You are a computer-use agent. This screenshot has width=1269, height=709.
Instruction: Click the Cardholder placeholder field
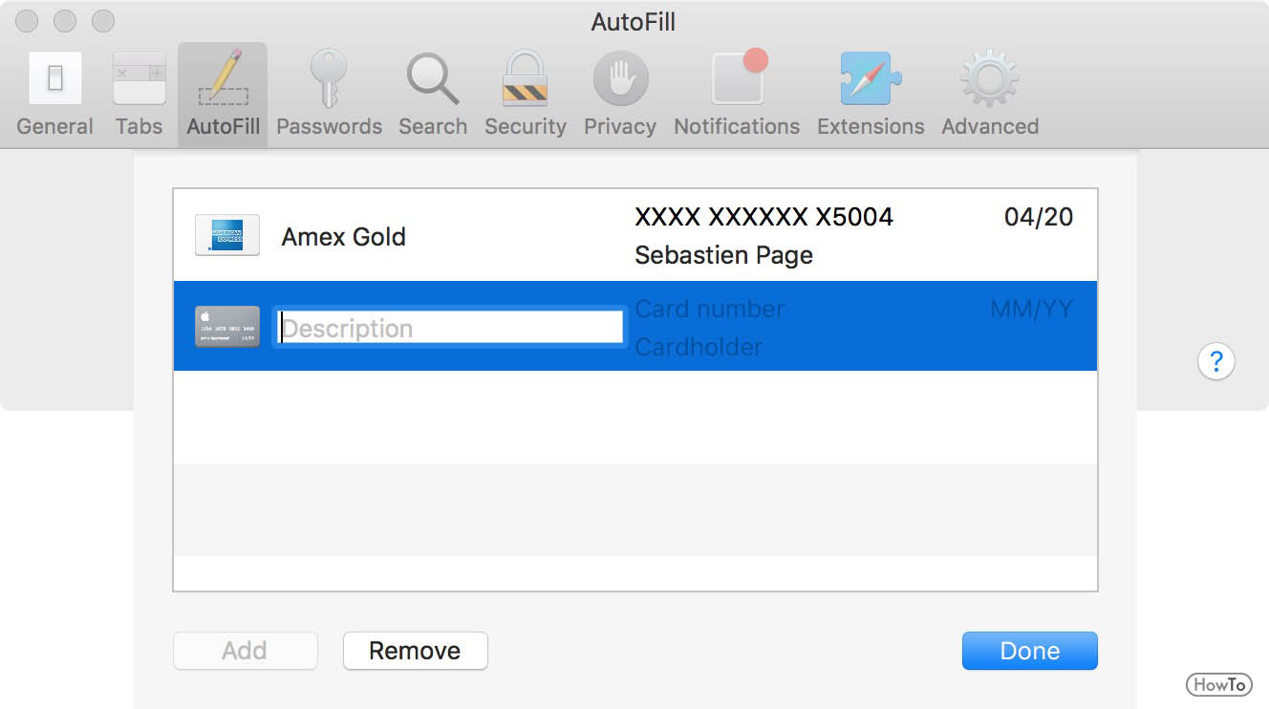(x=699, y=347)
